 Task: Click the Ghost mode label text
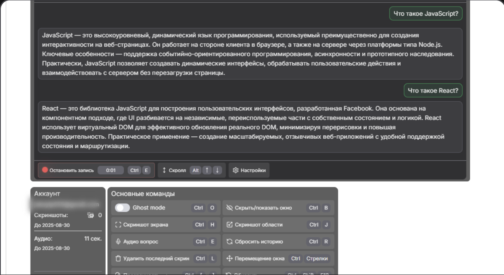pyautogui.click(x=149, y=208)
